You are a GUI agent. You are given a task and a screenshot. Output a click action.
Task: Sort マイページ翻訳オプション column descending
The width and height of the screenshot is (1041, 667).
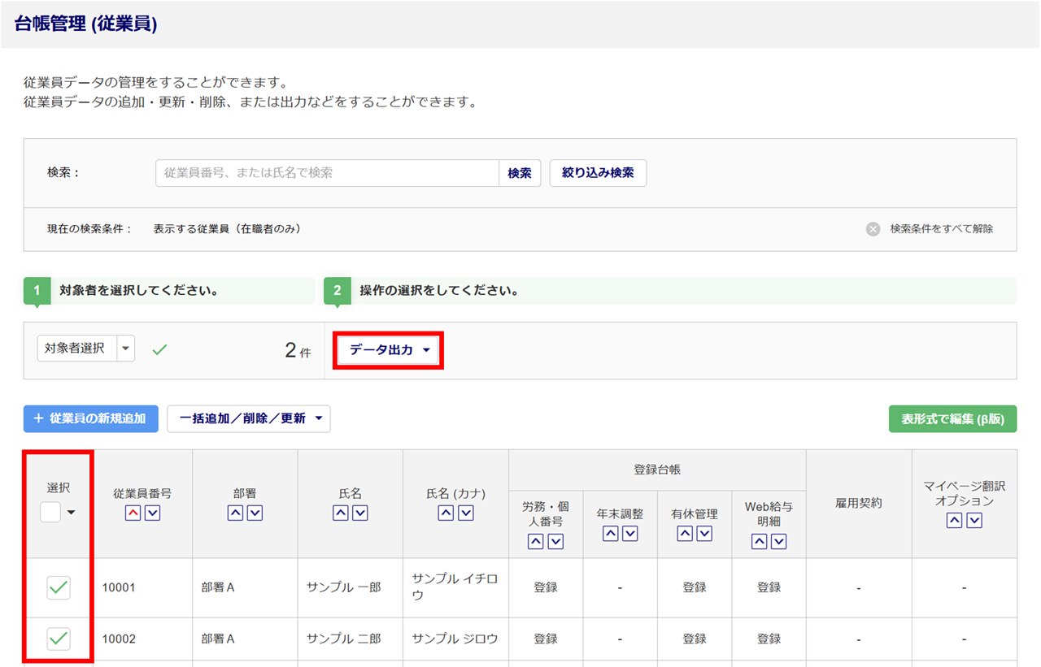coord(974,520)
